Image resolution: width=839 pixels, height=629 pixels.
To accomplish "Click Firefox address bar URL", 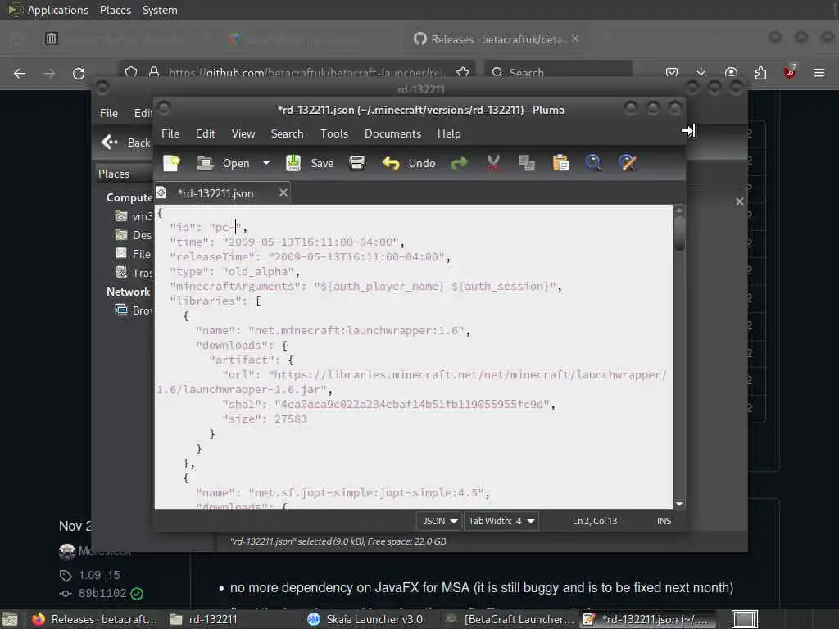I will [x=306, y=73].
